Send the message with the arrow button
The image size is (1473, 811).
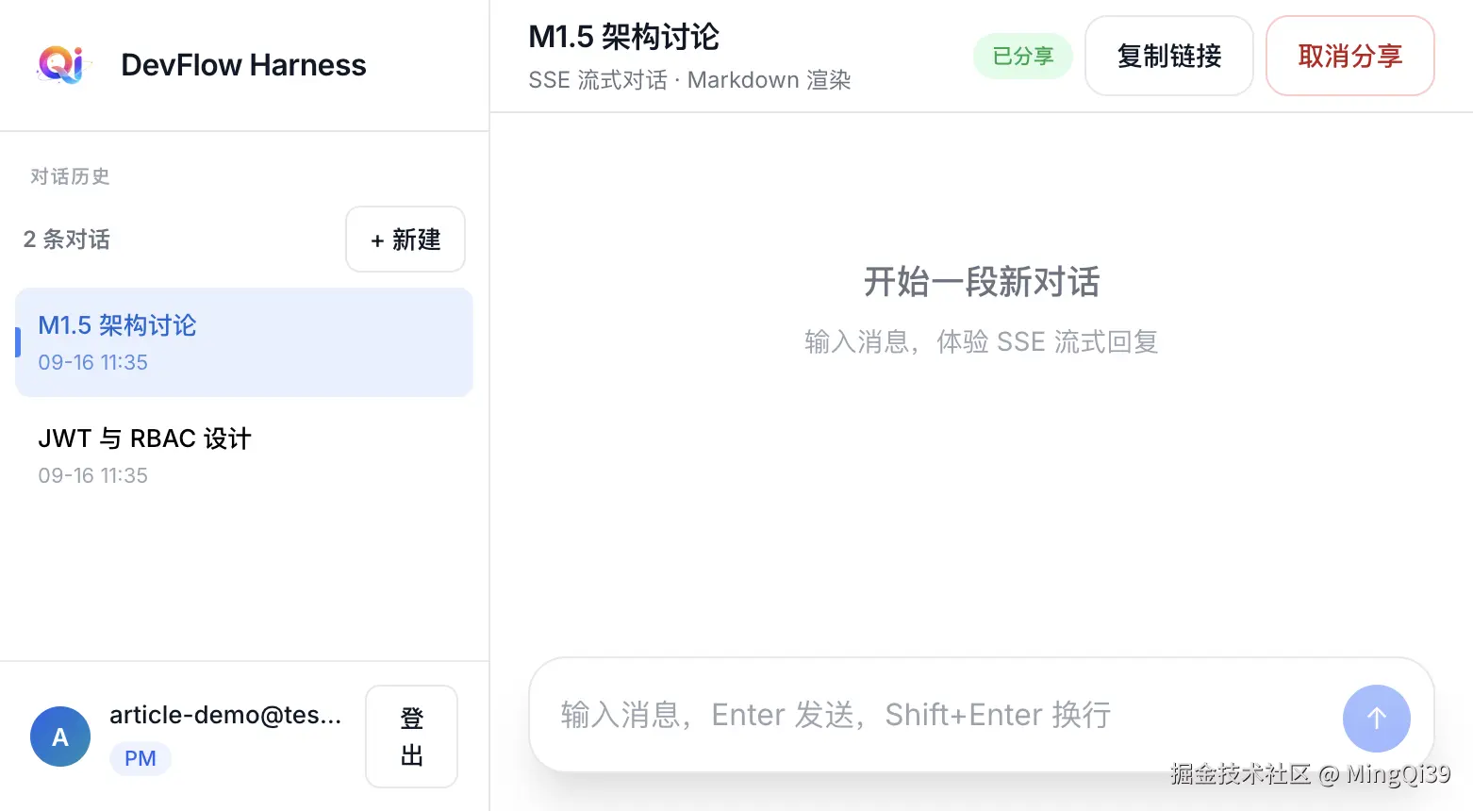click(1376, 718)
